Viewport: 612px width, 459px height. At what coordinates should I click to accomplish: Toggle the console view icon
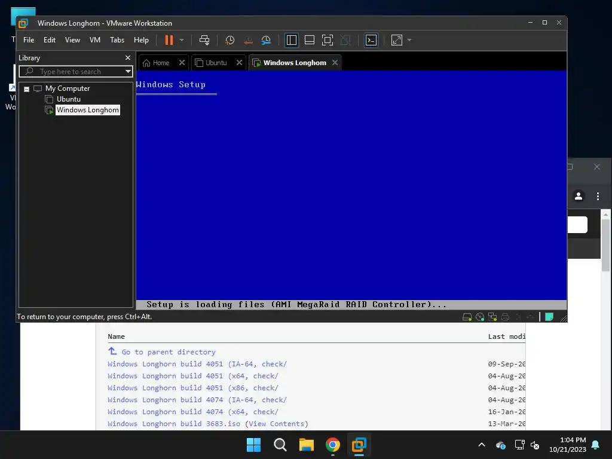(371, 40)
